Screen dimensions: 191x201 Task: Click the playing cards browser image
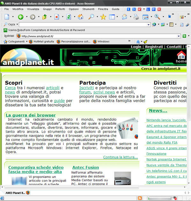pyautogui.click(x=128, y=128)
